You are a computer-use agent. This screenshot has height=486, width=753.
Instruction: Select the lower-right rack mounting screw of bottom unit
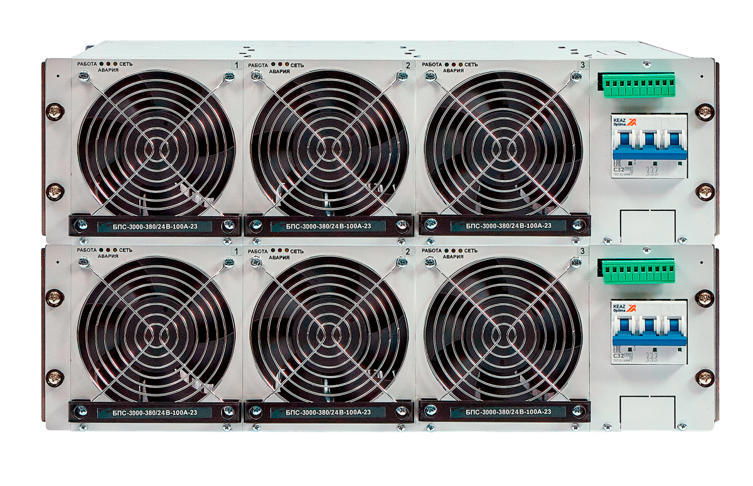[x=704, y=377]
